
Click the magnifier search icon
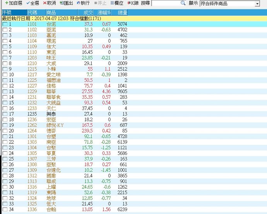point(183,3)
